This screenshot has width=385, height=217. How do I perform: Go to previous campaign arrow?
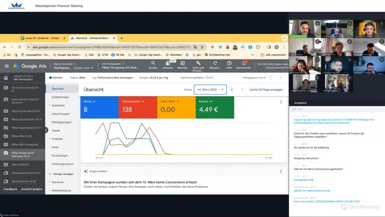tap(270, 78)
